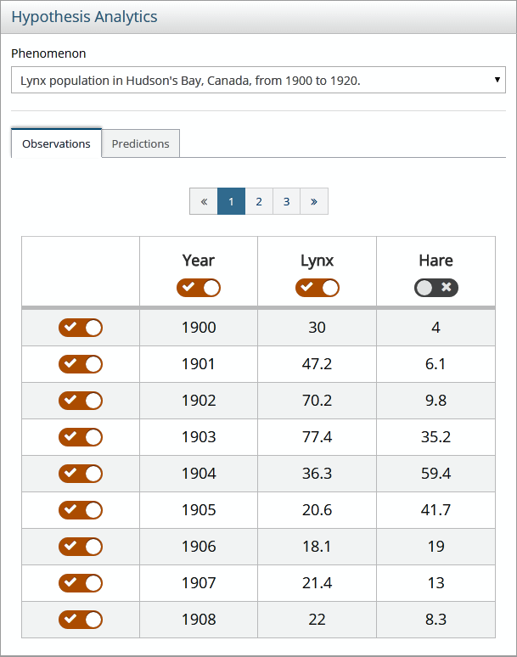Switch off the 1903 row toggle
The width and height of the screenshot is (517, 657).
click(x=81, y=437)
